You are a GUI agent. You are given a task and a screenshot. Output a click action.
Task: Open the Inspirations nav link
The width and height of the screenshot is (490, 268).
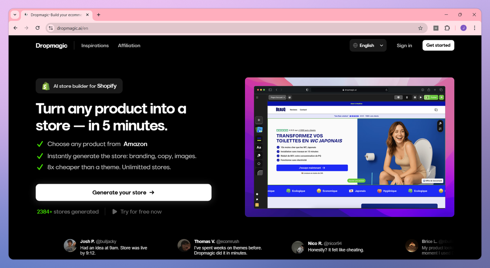tap(95, 46)
